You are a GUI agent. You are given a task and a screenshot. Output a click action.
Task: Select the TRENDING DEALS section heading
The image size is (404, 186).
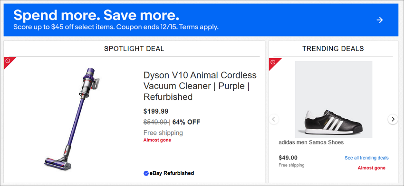[333, 49]
